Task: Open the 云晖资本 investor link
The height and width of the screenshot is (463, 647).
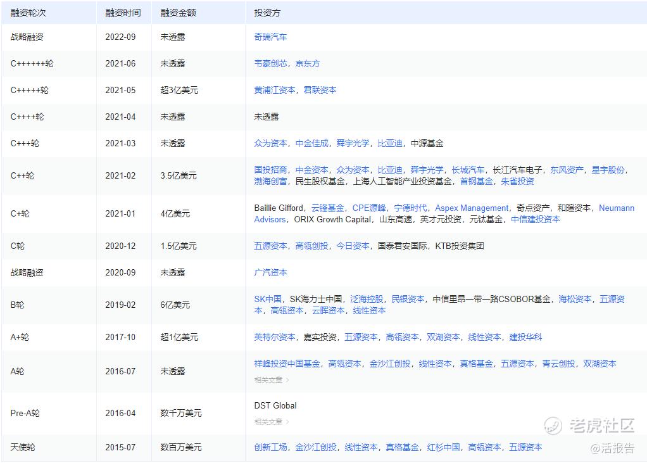Action: pos(328,311)
